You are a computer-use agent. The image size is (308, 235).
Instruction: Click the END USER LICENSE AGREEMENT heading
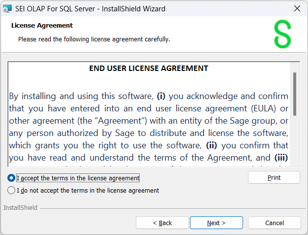(x=148, y=68)
